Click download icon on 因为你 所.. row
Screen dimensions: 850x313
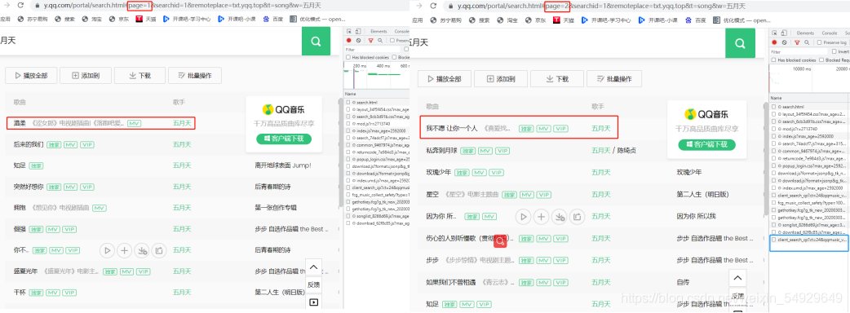click(559, 217)
